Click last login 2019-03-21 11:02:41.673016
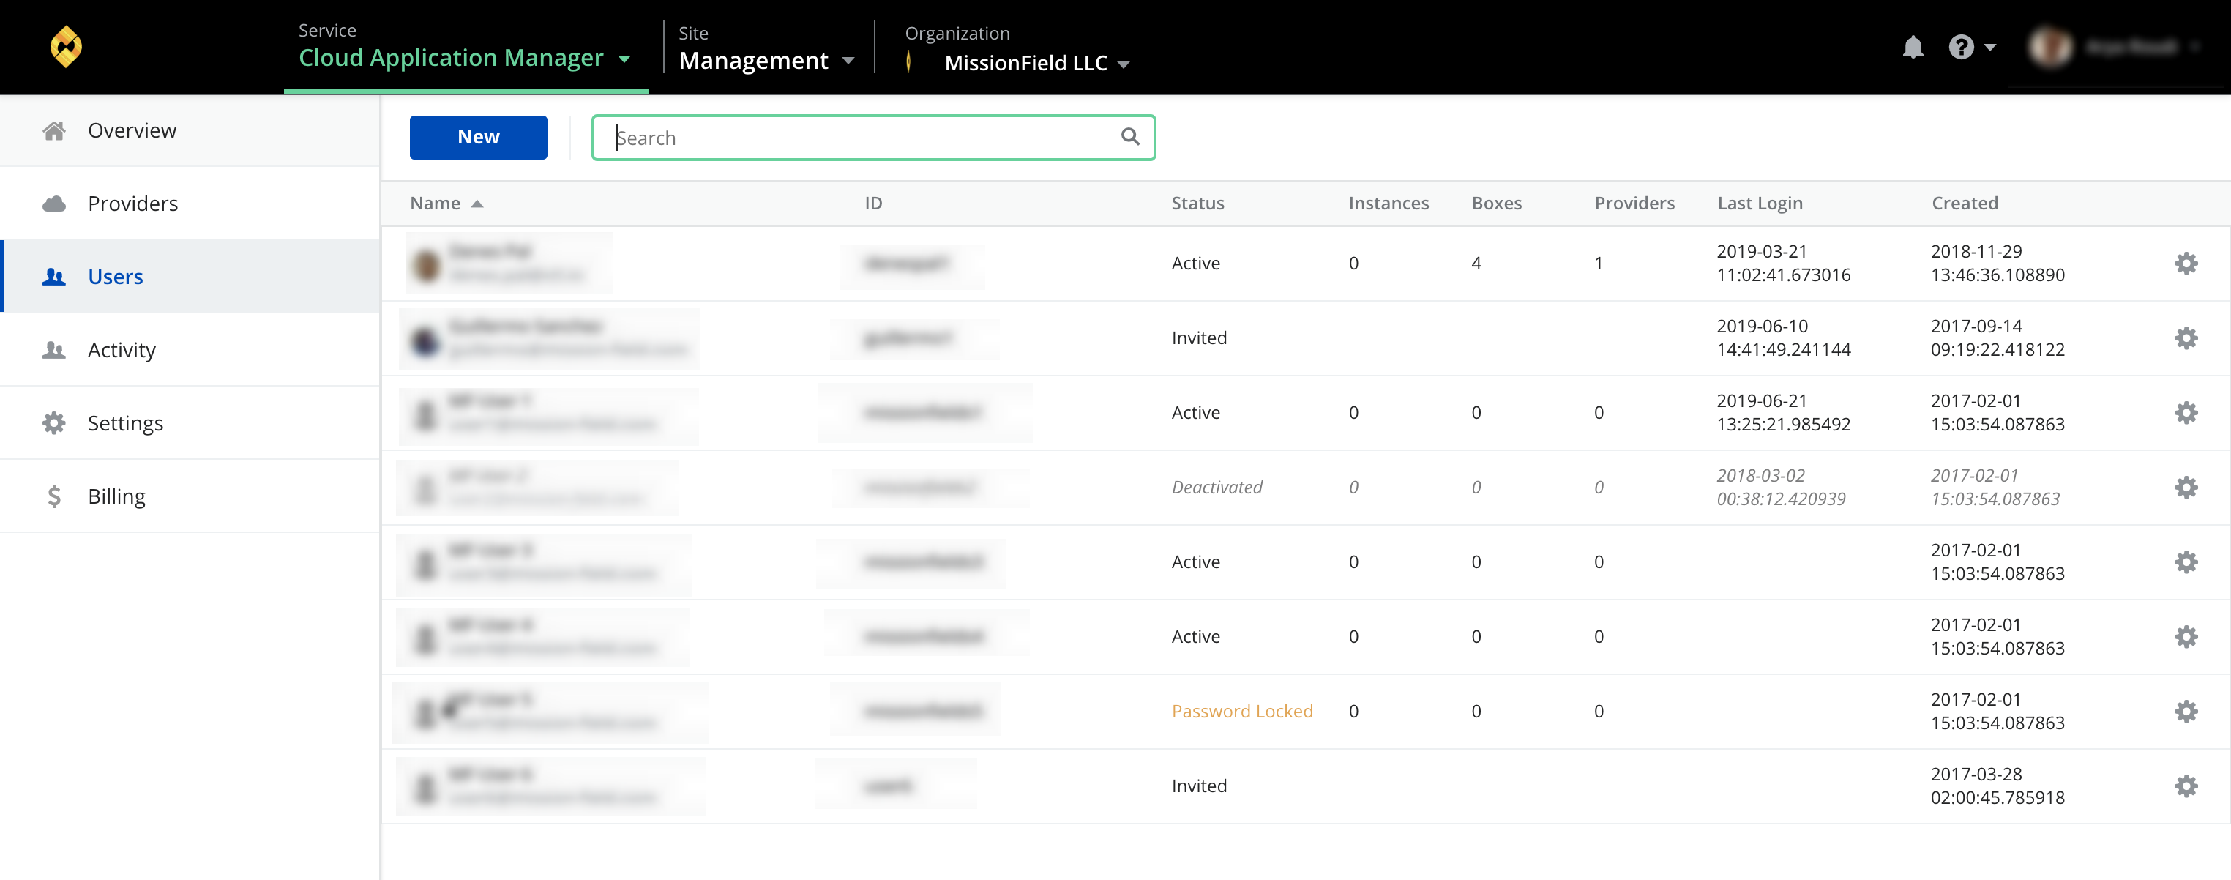The image size is (2231, 880). (1783, 264)
